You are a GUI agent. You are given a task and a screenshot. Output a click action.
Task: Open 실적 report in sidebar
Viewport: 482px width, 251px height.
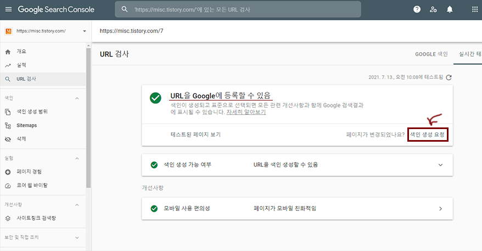click(43, 65)
